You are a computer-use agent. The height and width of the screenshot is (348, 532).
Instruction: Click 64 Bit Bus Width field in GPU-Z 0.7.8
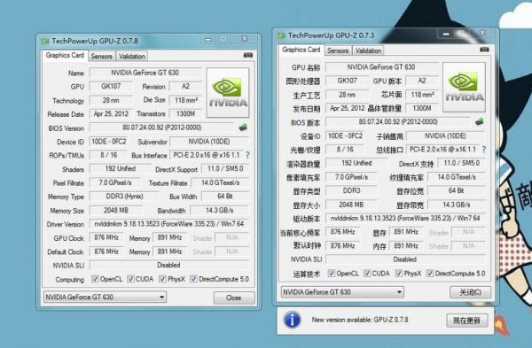[x=225, y=197]
